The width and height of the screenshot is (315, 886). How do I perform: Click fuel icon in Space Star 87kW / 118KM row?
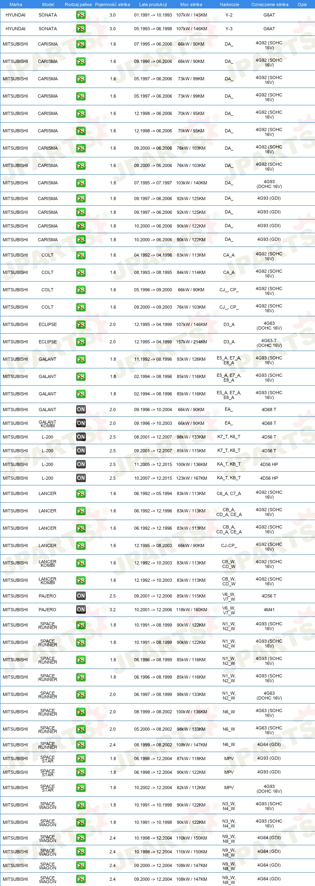(x=81, y=759)
